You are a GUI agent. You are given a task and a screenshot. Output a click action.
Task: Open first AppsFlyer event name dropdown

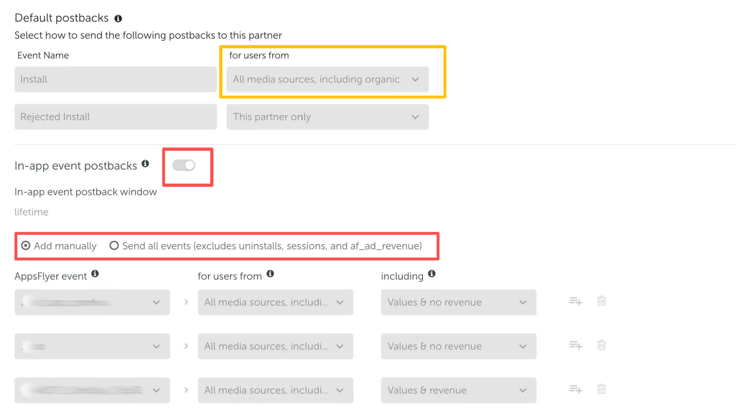[x=92, y=302]
